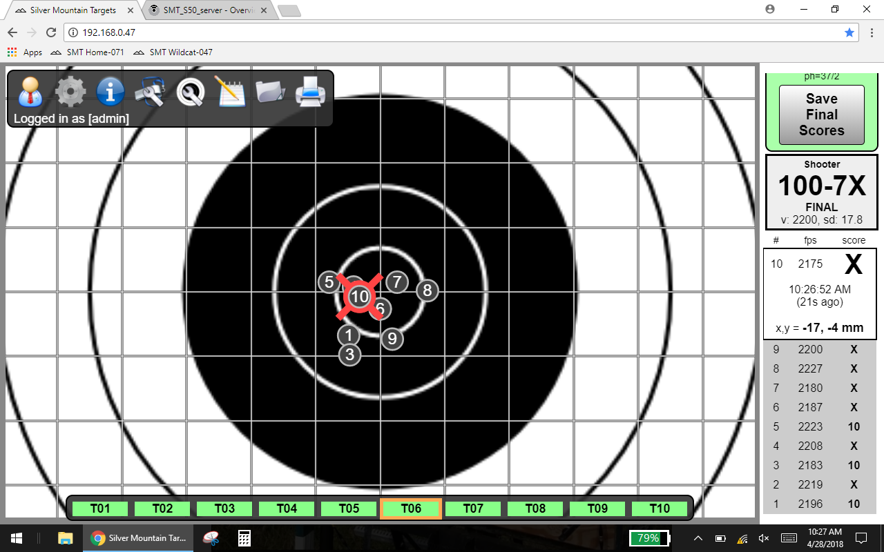884x552 pixels.
Task: Switch to target T04
Action: pyautogui.click(x=287, y=509)
